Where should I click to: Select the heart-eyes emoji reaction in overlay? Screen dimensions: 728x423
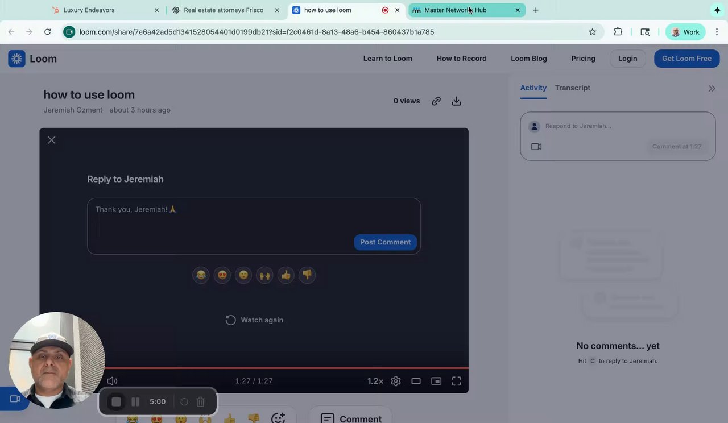(222, 275)
